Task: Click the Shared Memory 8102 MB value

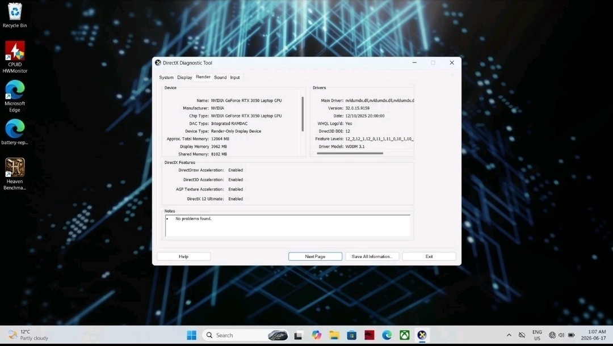Action: point(219,154)
